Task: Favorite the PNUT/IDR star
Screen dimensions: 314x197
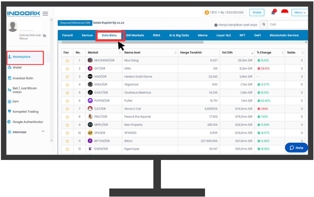Action: pyautogui.click(x=67, y=117)
